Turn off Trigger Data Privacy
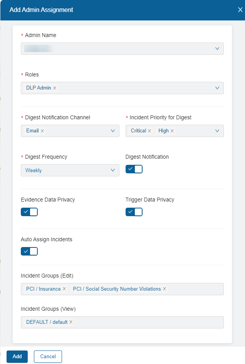 134,212
